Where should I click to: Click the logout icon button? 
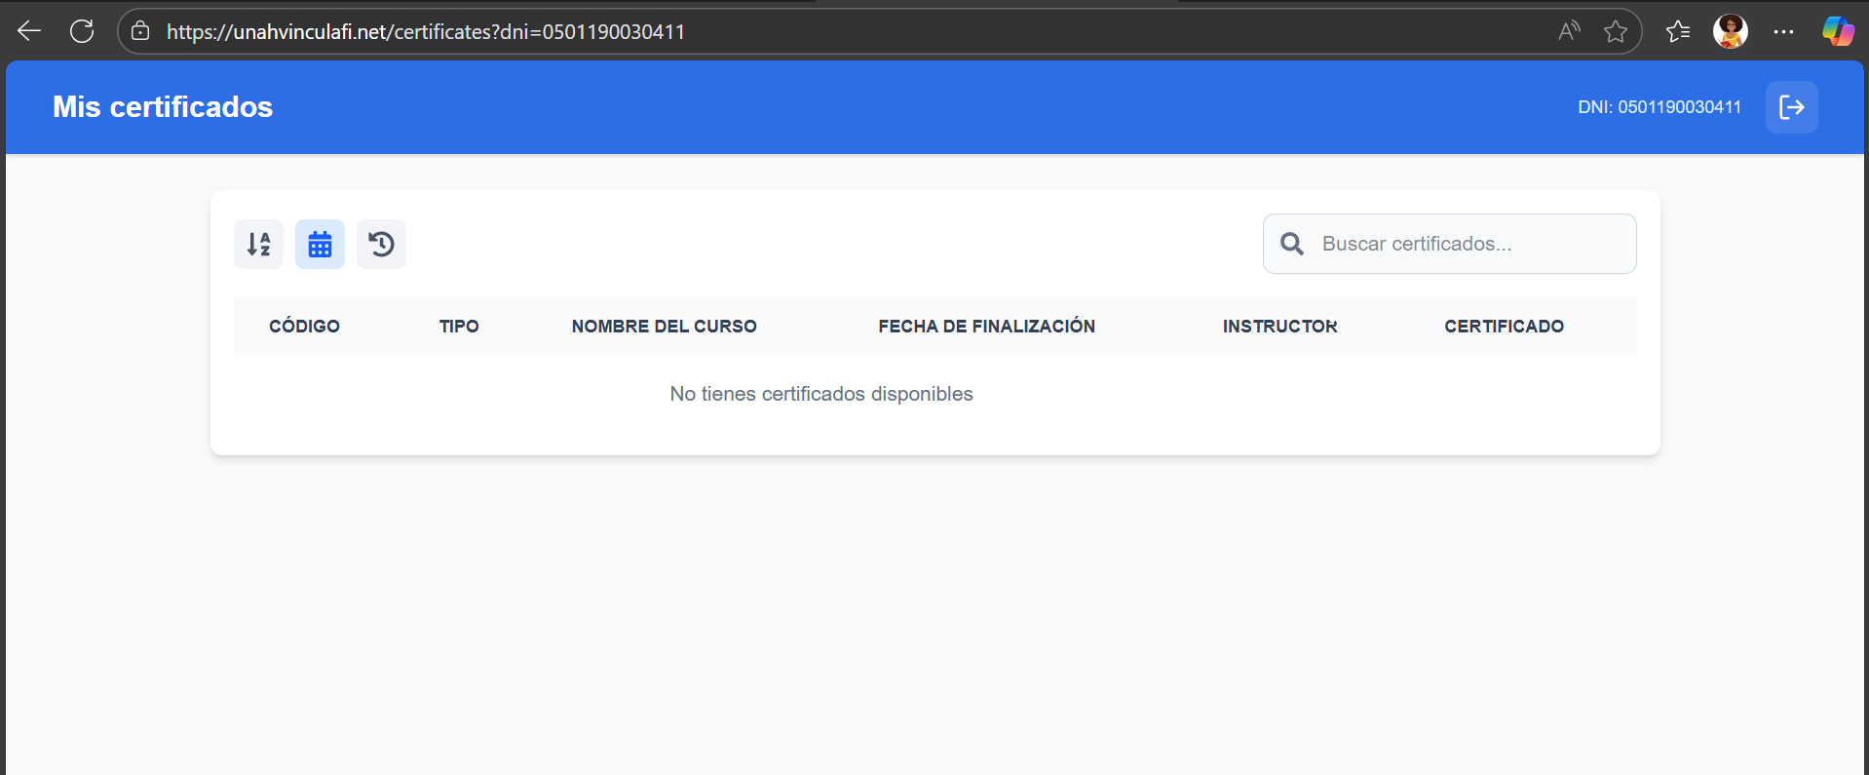[x=1791, y=107]
